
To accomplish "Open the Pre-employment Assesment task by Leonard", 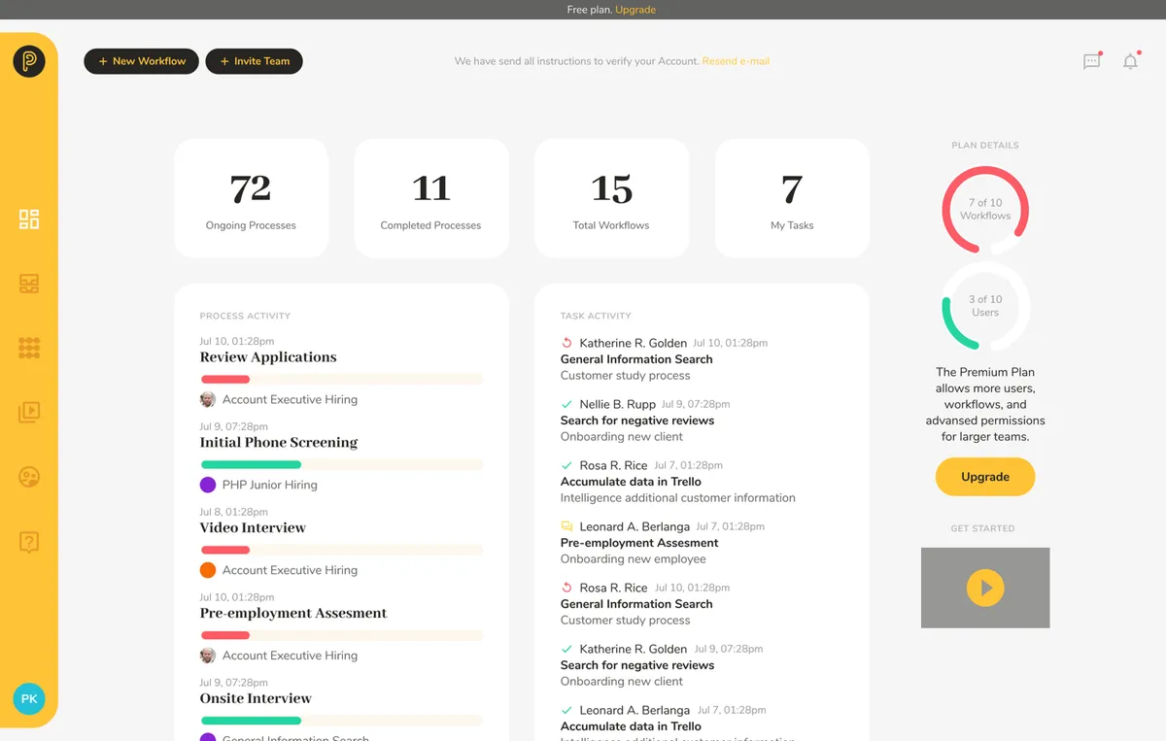I will point(639,543).
